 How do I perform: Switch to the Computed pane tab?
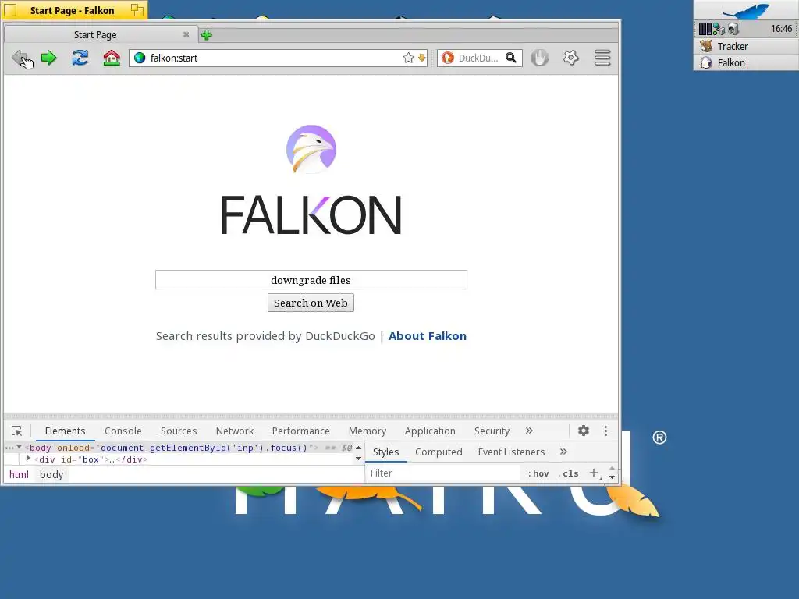tap(439, 452)
